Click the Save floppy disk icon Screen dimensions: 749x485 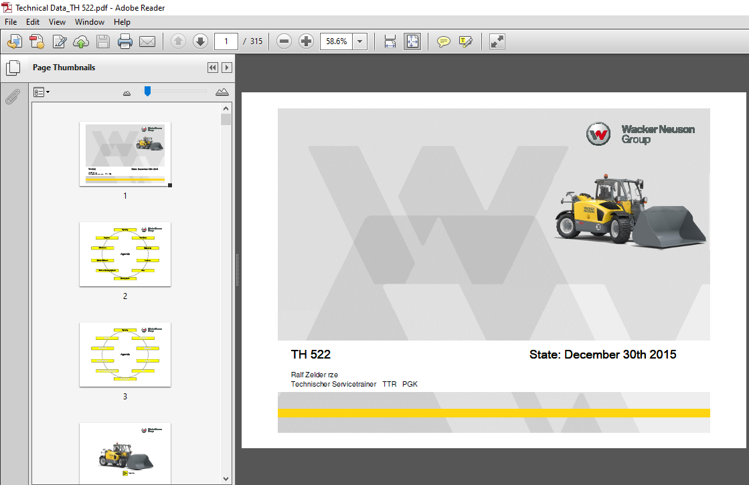[x=103, y=42]
